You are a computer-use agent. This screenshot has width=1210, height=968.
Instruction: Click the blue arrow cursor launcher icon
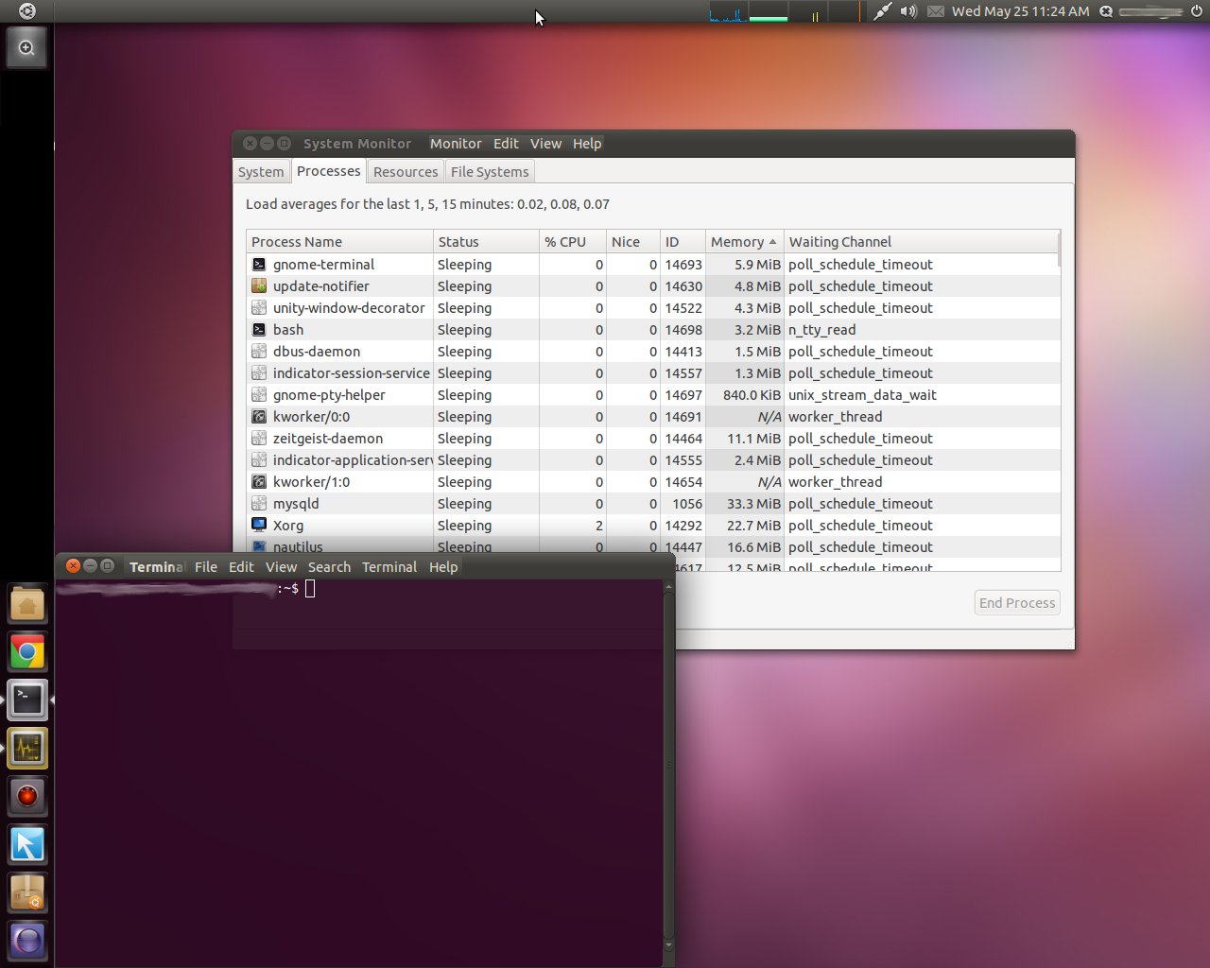[27, 845]
